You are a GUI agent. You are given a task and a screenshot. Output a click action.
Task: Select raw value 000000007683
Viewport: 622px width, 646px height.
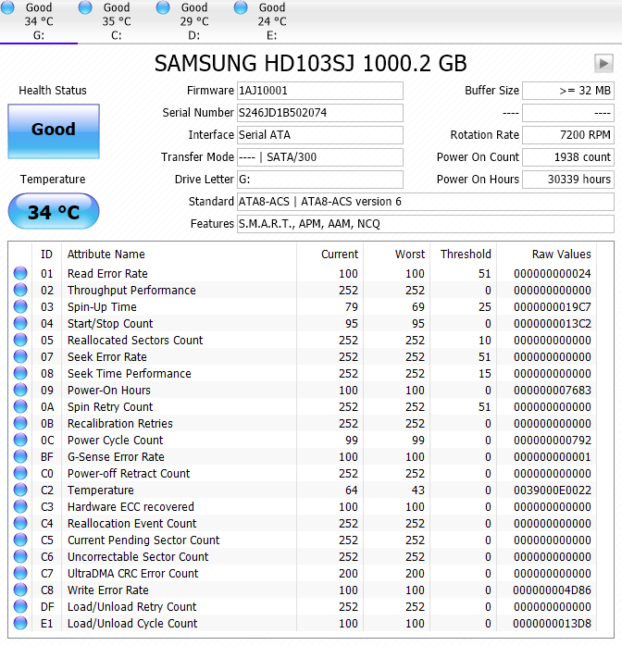[x=553, y=391]
